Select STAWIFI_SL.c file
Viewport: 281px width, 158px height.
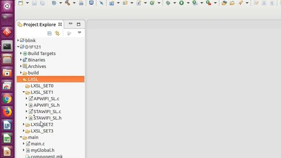pyautogui.click(x=45, y=111)
